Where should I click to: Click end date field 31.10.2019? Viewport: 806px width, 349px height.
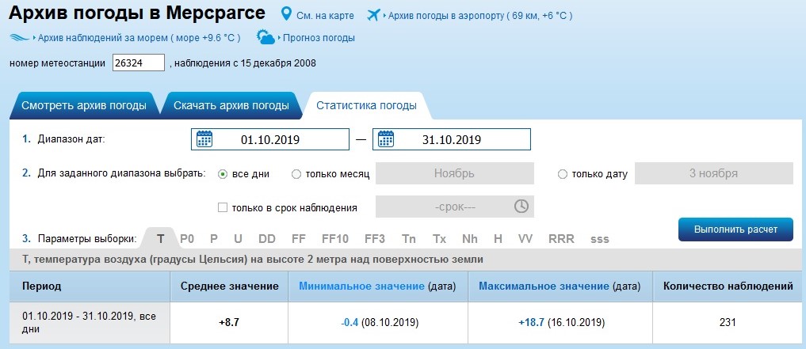pyautogui.click(x=451, y=139)
